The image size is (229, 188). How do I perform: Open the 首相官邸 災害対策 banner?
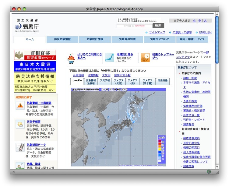[35, 55]
